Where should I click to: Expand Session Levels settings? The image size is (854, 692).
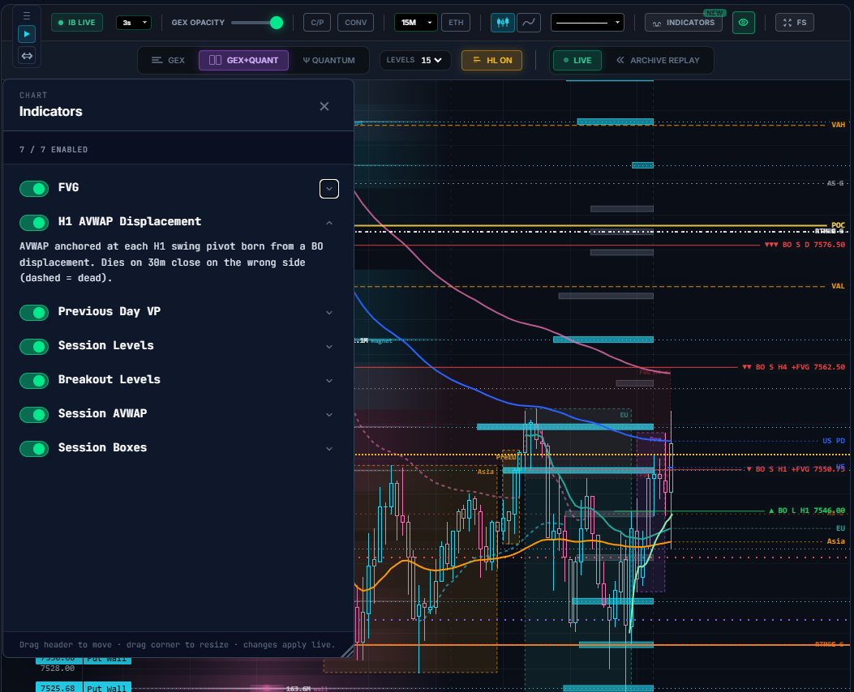click(329, 347)
